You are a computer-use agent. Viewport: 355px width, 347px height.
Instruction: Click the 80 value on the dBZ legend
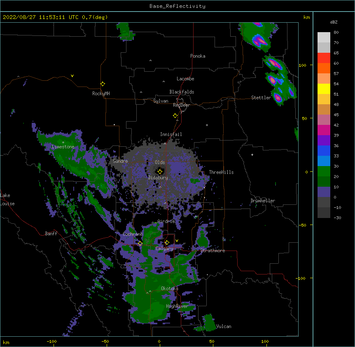pos(336,33)
